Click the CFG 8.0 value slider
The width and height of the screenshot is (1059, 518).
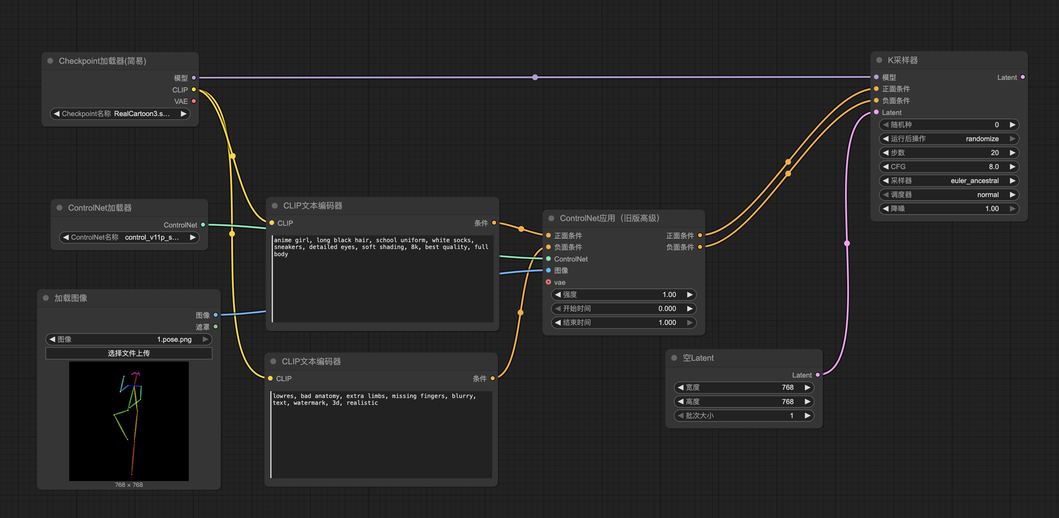click(949, 167)
